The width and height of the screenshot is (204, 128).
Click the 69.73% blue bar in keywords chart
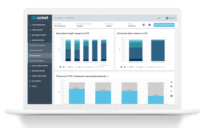(77, 97)
